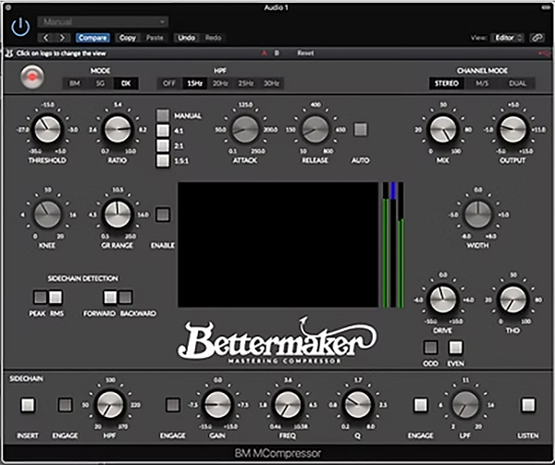The height and width of the screenshot is (465, 555).
Task: Click the Reset button
Action: [x=305, y=53]
